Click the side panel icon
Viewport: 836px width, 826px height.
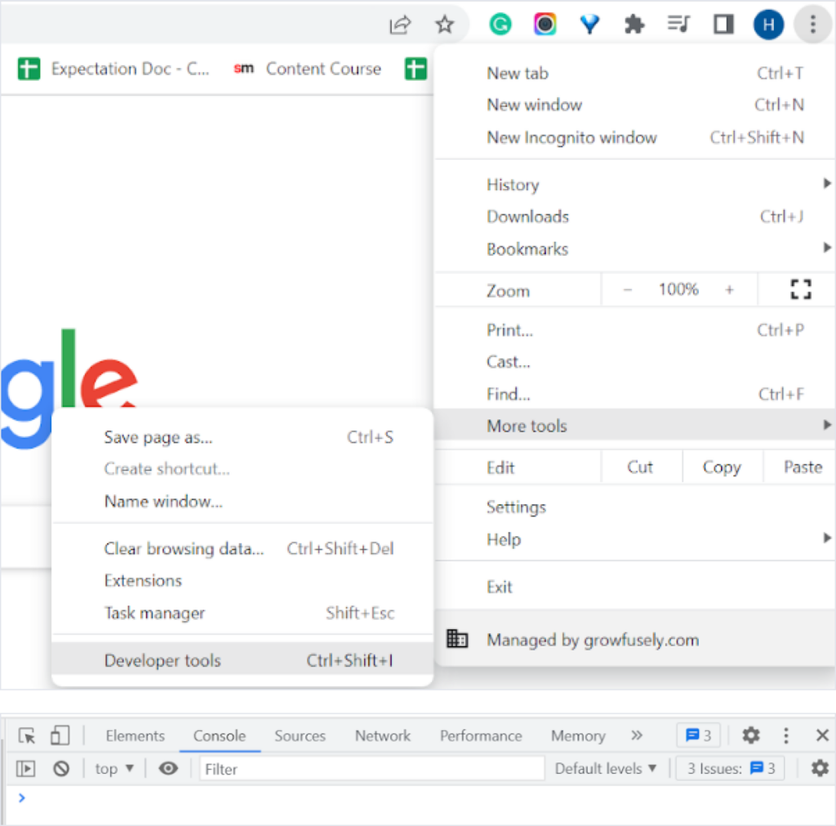723,25
